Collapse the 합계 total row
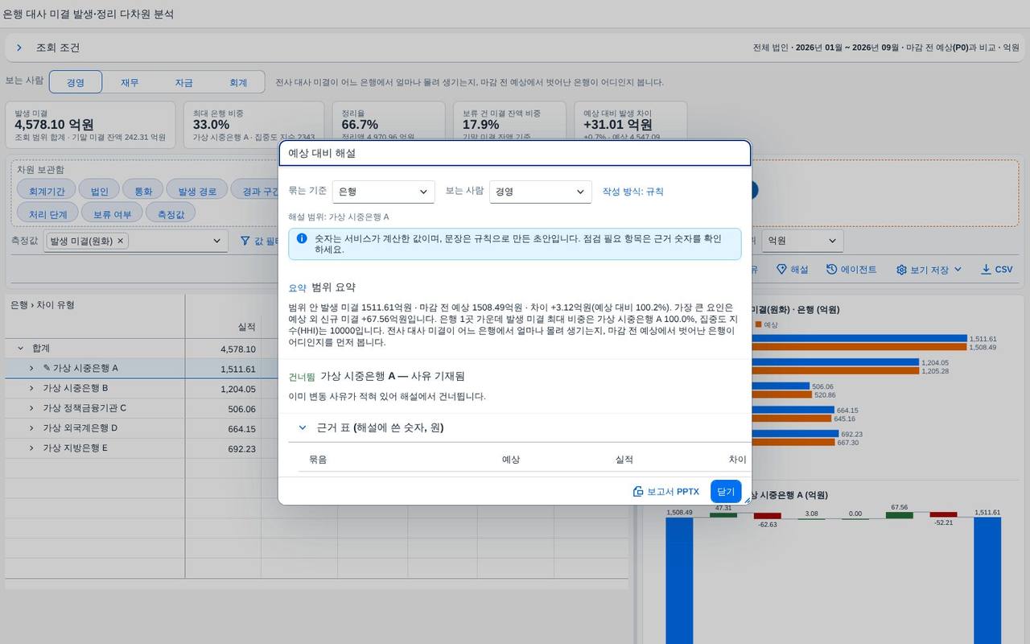 pyautogui.click(x=20, y=349)
